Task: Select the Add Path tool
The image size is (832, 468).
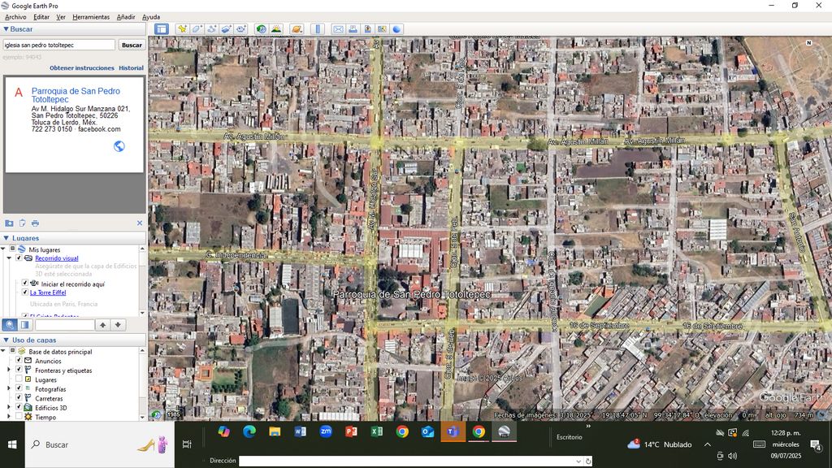Action: tap(212, 28)
